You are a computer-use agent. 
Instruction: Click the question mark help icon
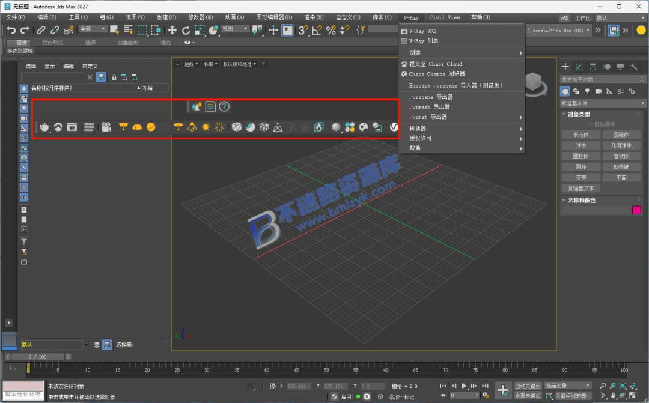[x=224, y=107]
